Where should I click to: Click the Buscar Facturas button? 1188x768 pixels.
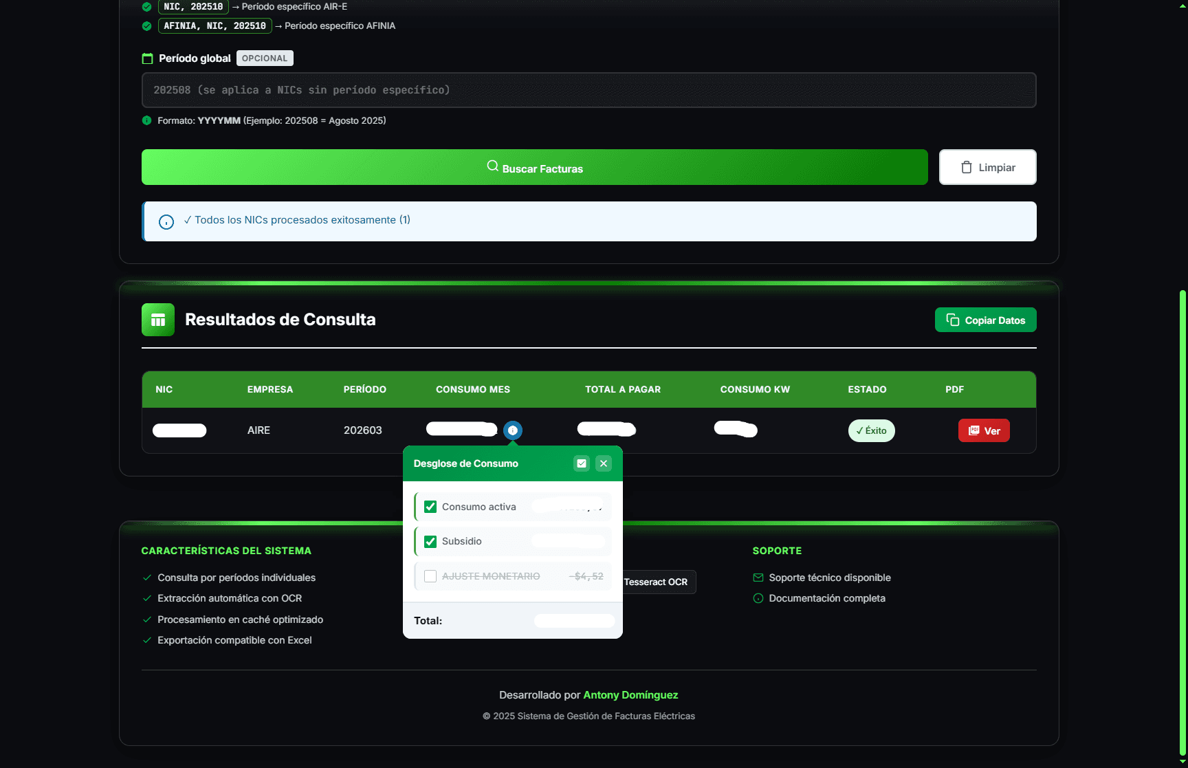[x=534, y=167]
